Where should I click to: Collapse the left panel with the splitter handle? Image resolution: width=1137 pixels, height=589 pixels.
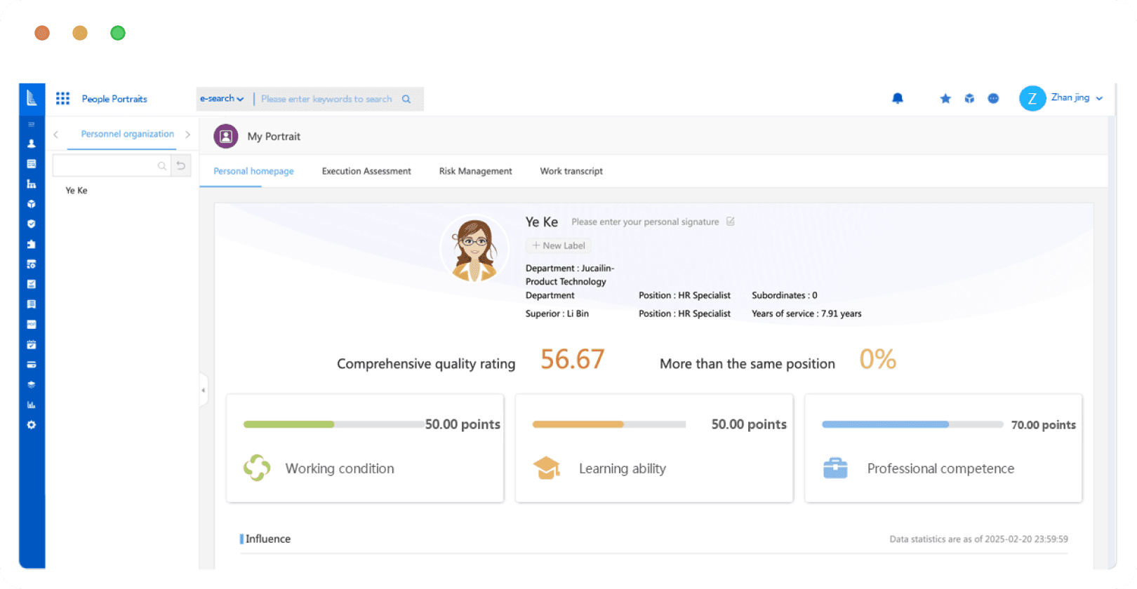pyautogui.click(x=204, y=390)
